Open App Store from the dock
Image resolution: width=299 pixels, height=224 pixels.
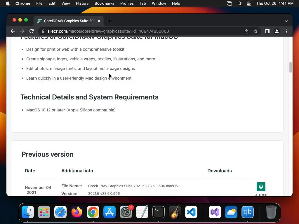tap(109, 212)
